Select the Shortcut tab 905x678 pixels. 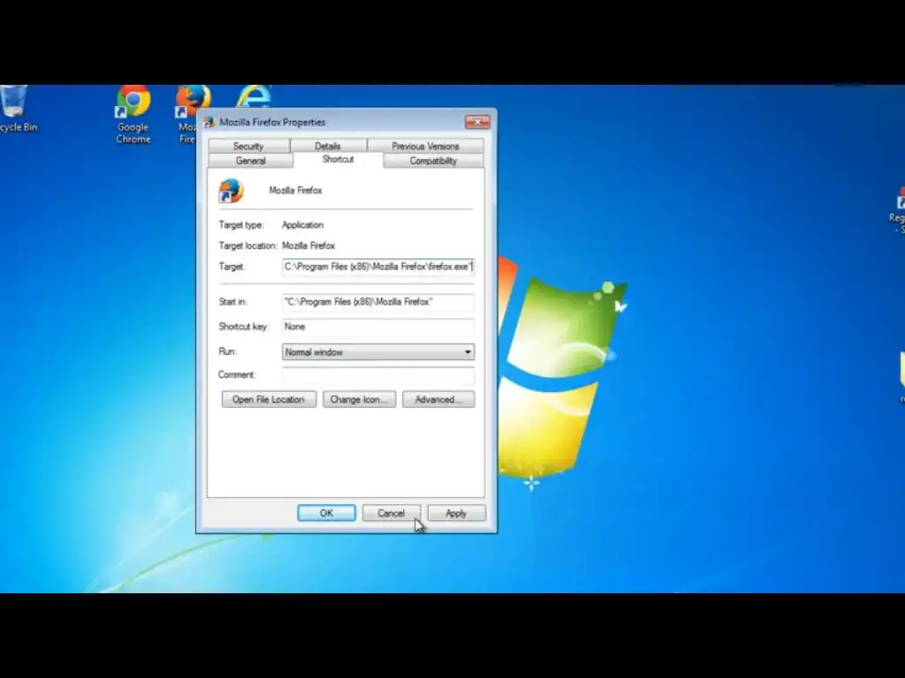pyautogui.click(x=338, y=160)
